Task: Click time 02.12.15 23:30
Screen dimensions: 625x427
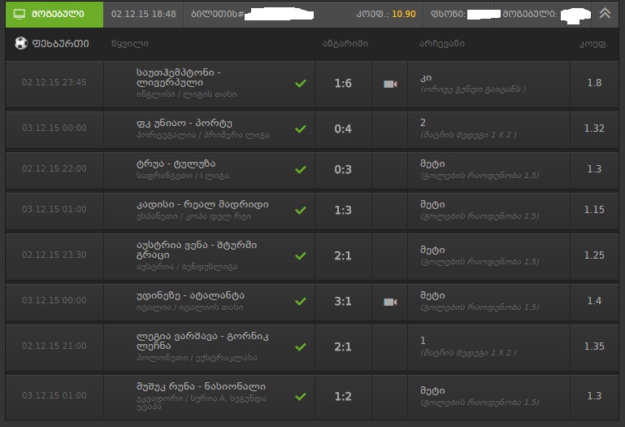Action: click(54, 255)
